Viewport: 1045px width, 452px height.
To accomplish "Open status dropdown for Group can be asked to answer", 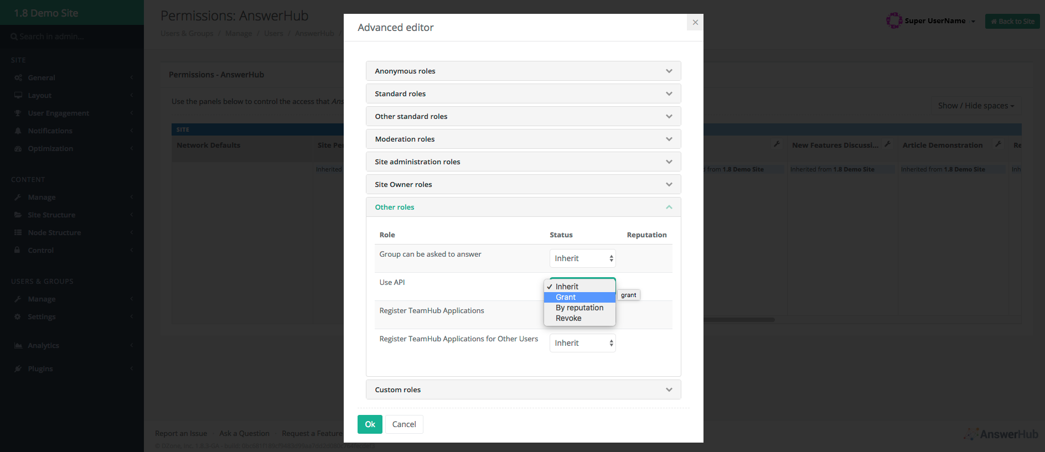I will [x=582, y=258].
